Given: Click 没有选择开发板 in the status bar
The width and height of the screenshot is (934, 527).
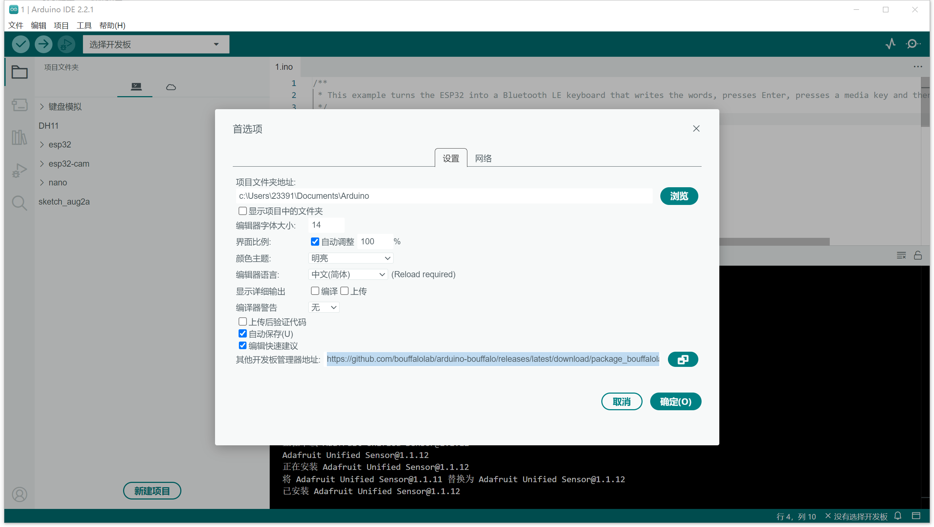Looking at the screenshot, I should [857, 516].
